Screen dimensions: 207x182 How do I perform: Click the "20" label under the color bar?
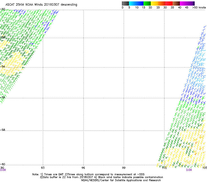click(x=150, y=8)
